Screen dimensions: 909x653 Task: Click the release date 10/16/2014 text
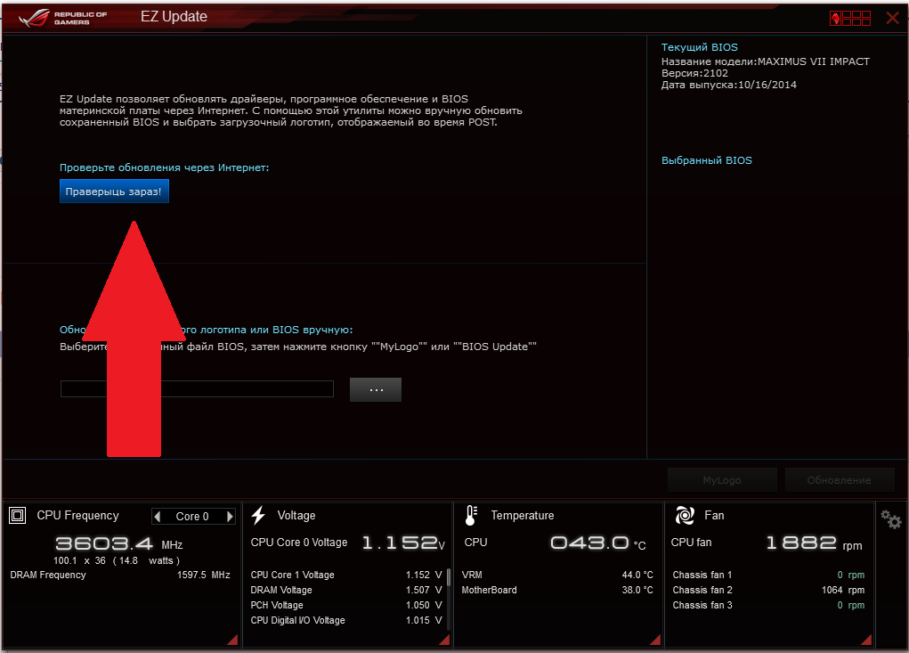(x=767, y=85)
